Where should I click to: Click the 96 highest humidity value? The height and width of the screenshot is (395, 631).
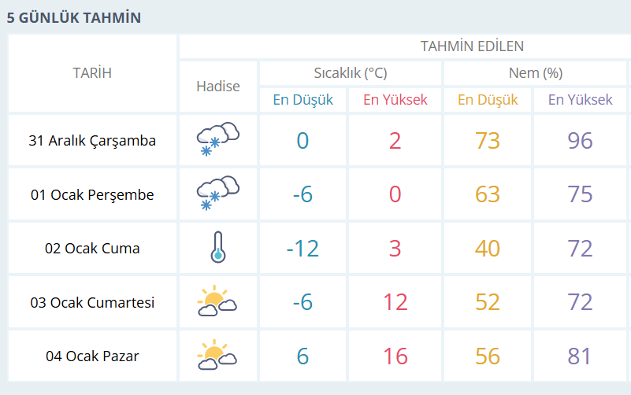pos(581,141)
